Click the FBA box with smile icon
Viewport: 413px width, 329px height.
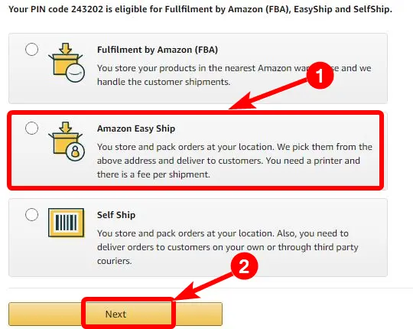pyautogui.click(x=67, y=63)
